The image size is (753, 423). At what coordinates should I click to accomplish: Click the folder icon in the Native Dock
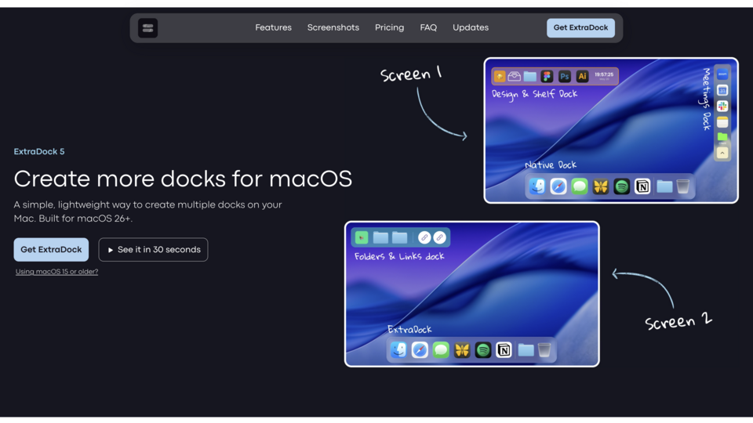click(x=664, y=186)
